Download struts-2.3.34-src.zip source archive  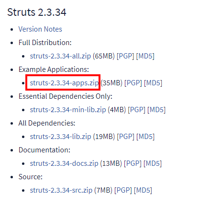(61, 190)
